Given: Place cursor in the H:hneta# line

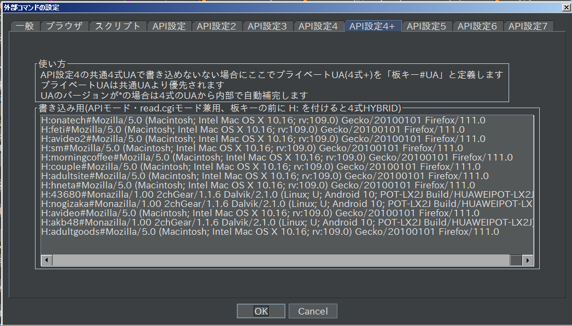Looking at the screenshot, I should coord(258,186).
